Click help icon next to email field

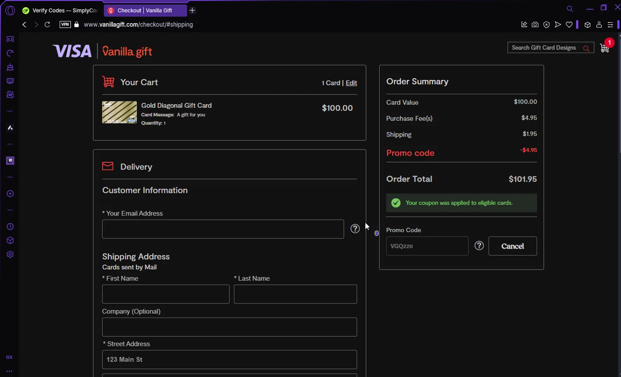coord(355,229)
